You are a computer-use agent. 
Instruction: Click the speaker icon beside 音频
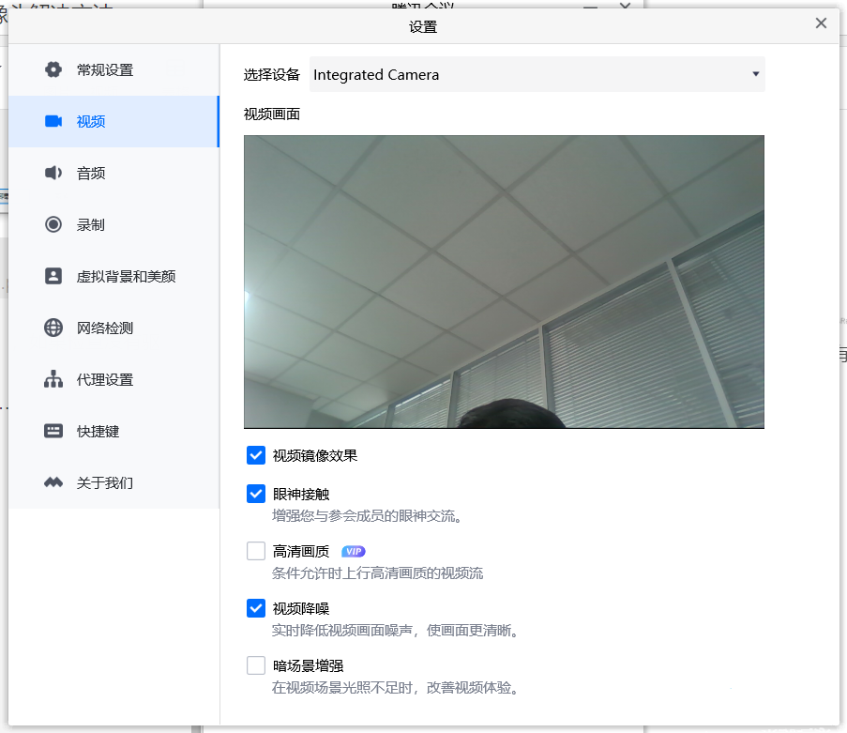[x=53, y=173]
